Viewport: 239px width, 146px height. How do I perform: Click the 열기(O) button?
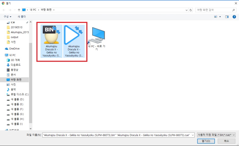coord(206,141)
